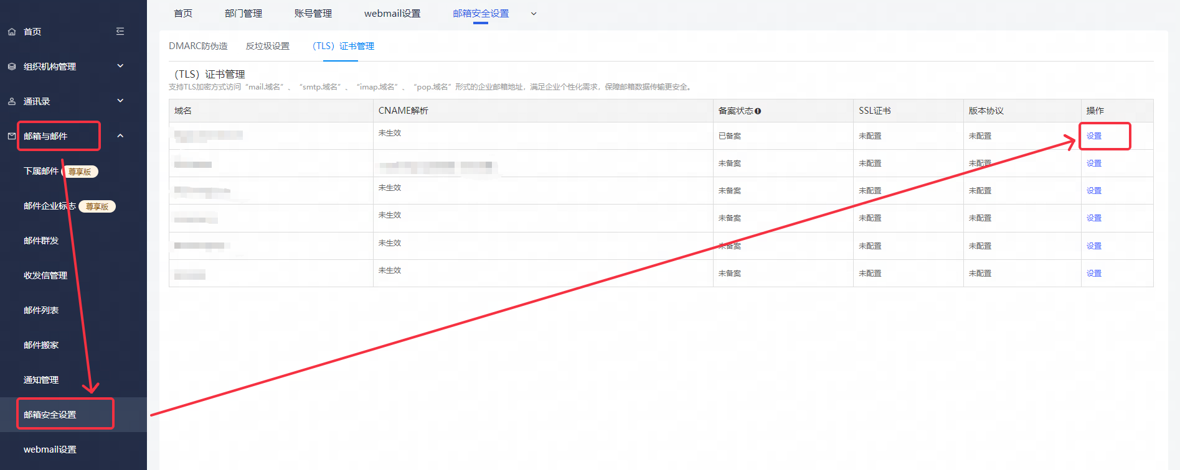Switch to the webmail设置 top tab
This screenshot has height=470, width=1180.
coord(392,14)
